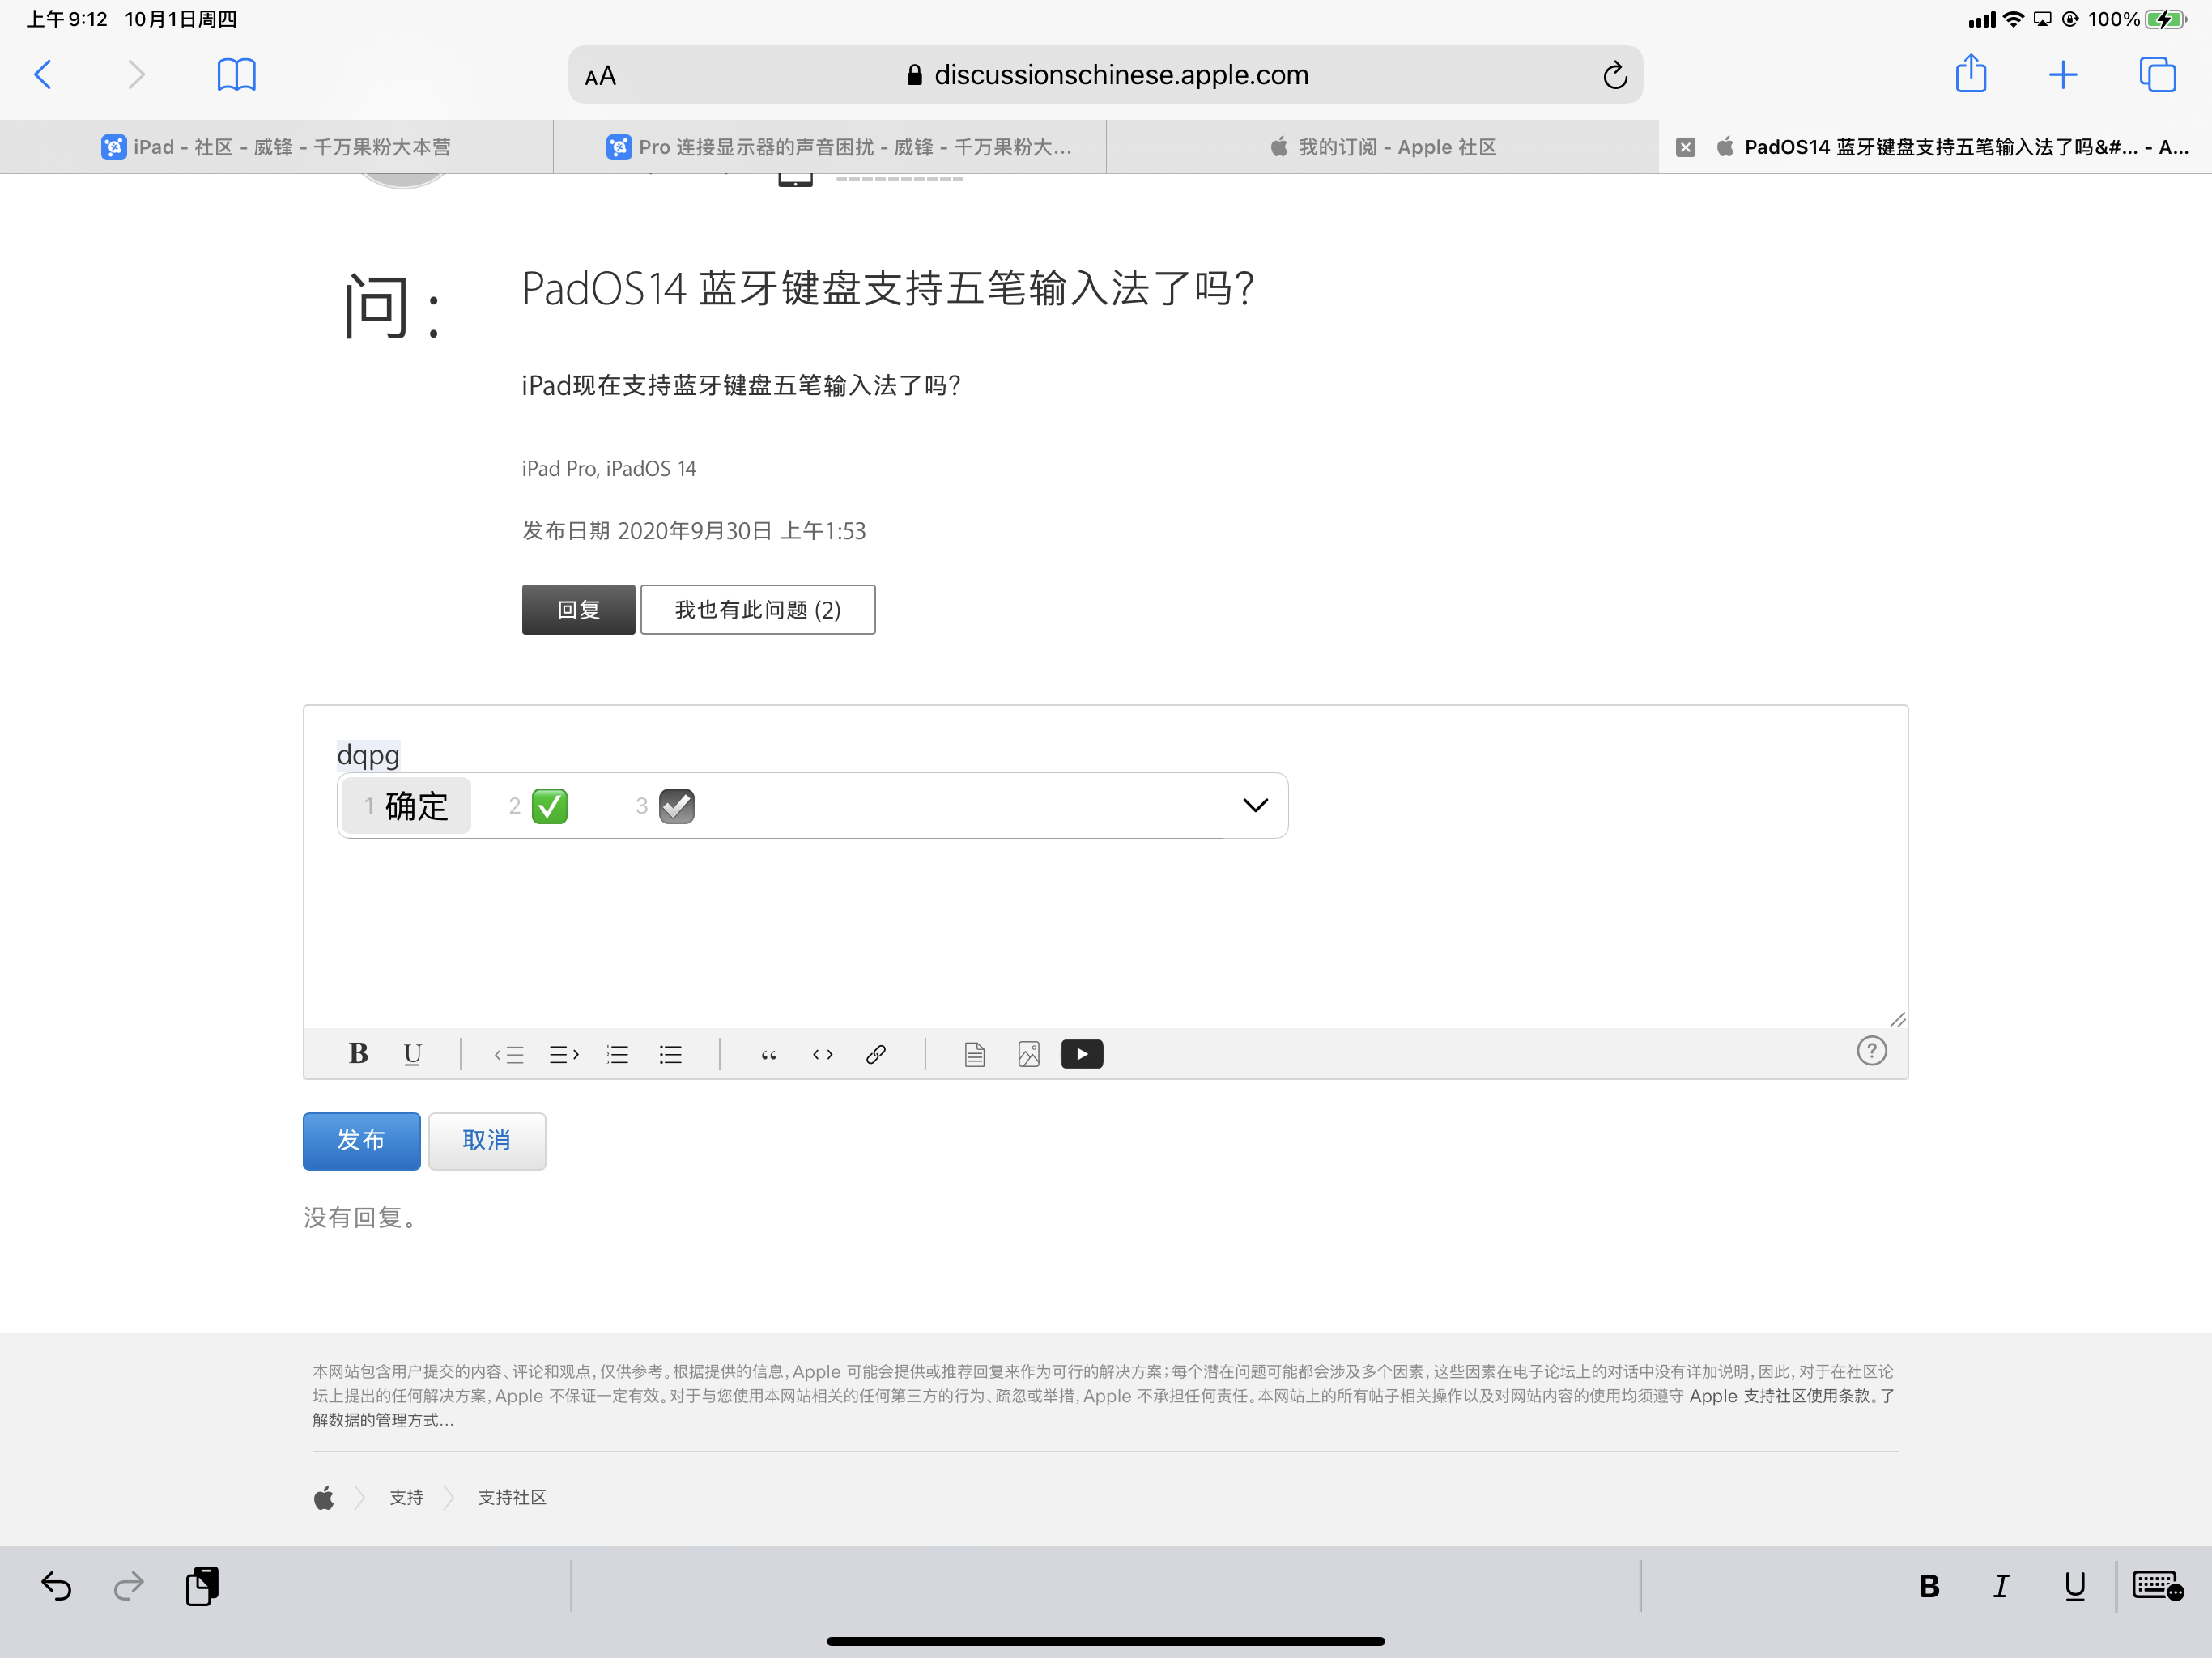Insert blockquote using the quote icon
The width and height of the screenshot is (2212, 1658).
point(768,1054)
